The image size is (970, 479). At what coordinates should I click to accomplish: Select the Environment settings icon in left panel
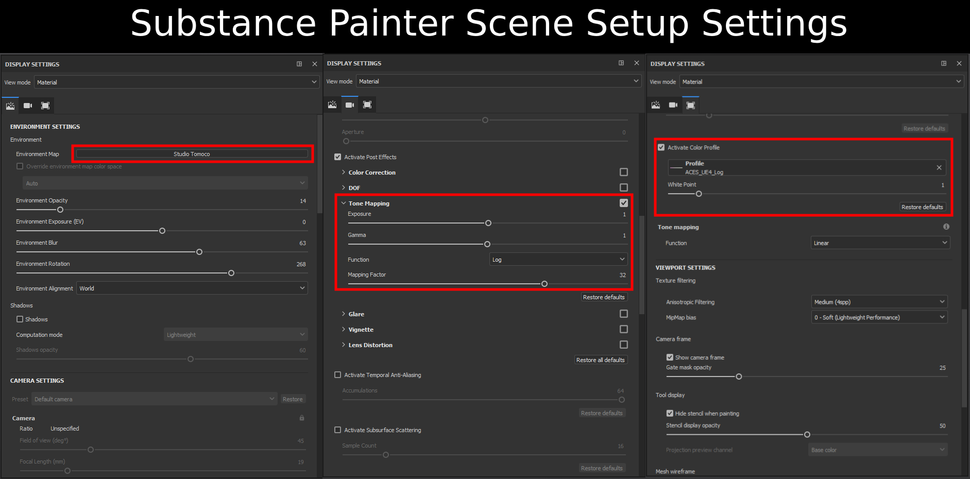point(10,105)
